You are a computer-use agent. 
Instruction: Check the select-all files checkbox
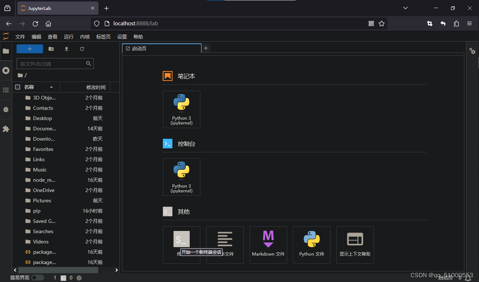18,87
